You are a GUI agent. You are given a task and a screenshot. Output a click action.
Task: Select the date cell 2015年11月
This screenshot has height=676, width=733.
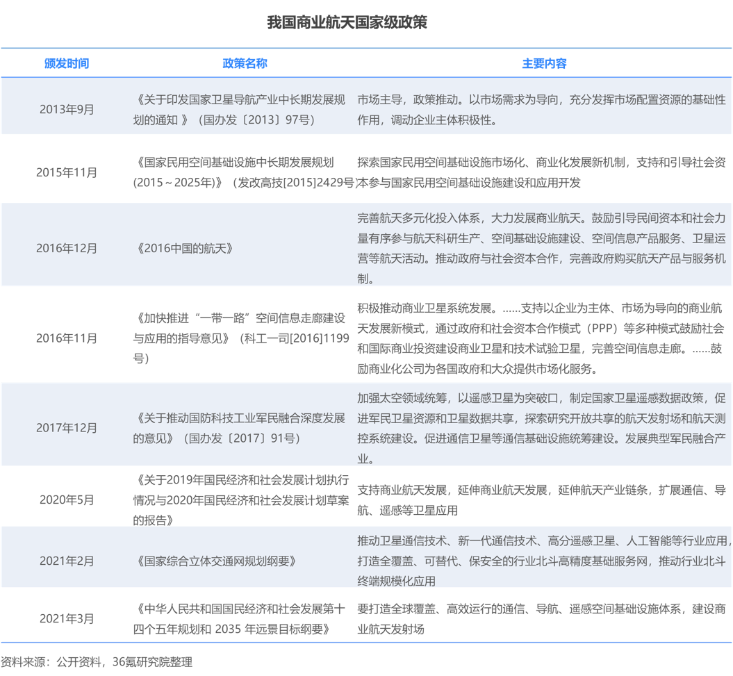(67, 172)
